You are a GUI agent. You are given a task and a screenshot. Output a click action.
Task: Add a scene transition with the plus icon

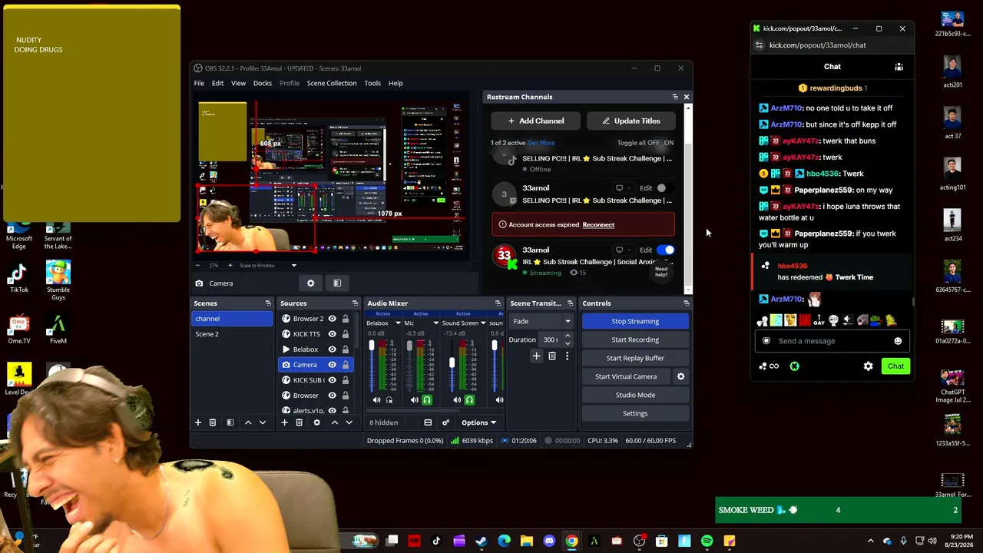click(x=536, y=356)
